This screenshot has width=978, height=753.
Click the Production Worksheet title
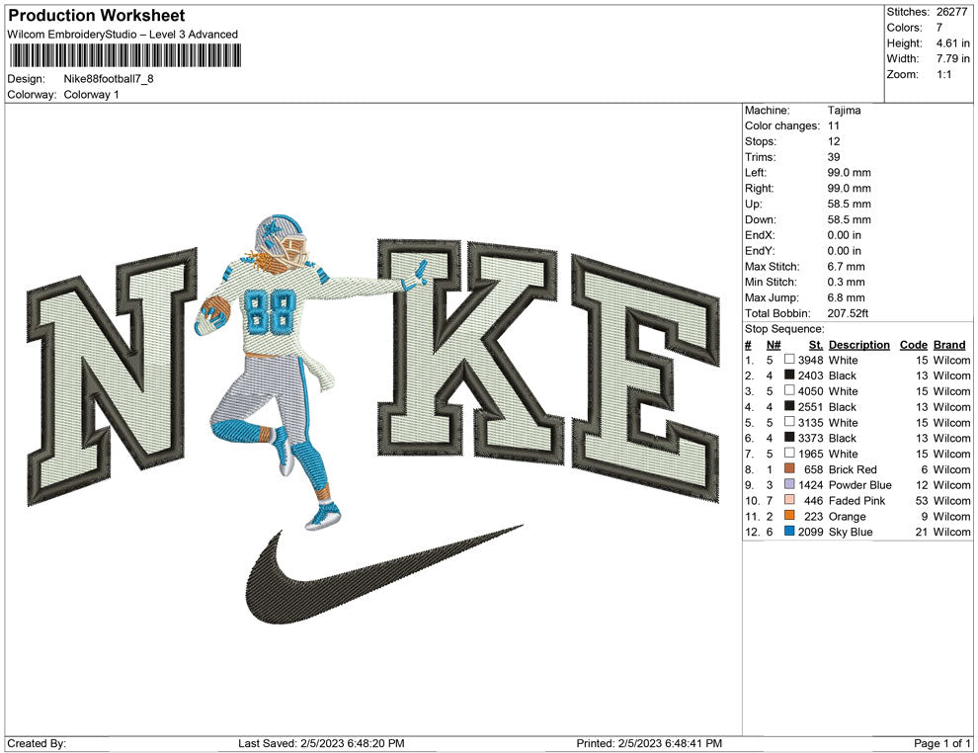coord(96,16)
